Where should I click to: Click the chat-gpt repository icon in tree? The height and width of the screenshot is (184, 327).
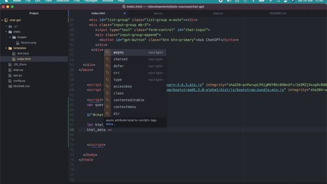tap(6, 20)
